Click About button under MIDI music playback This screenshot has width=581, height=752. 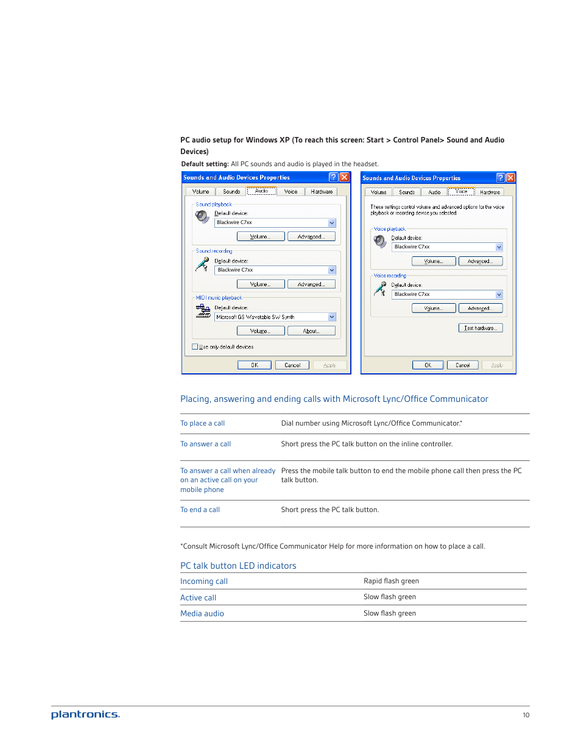[x=311, y=331]
